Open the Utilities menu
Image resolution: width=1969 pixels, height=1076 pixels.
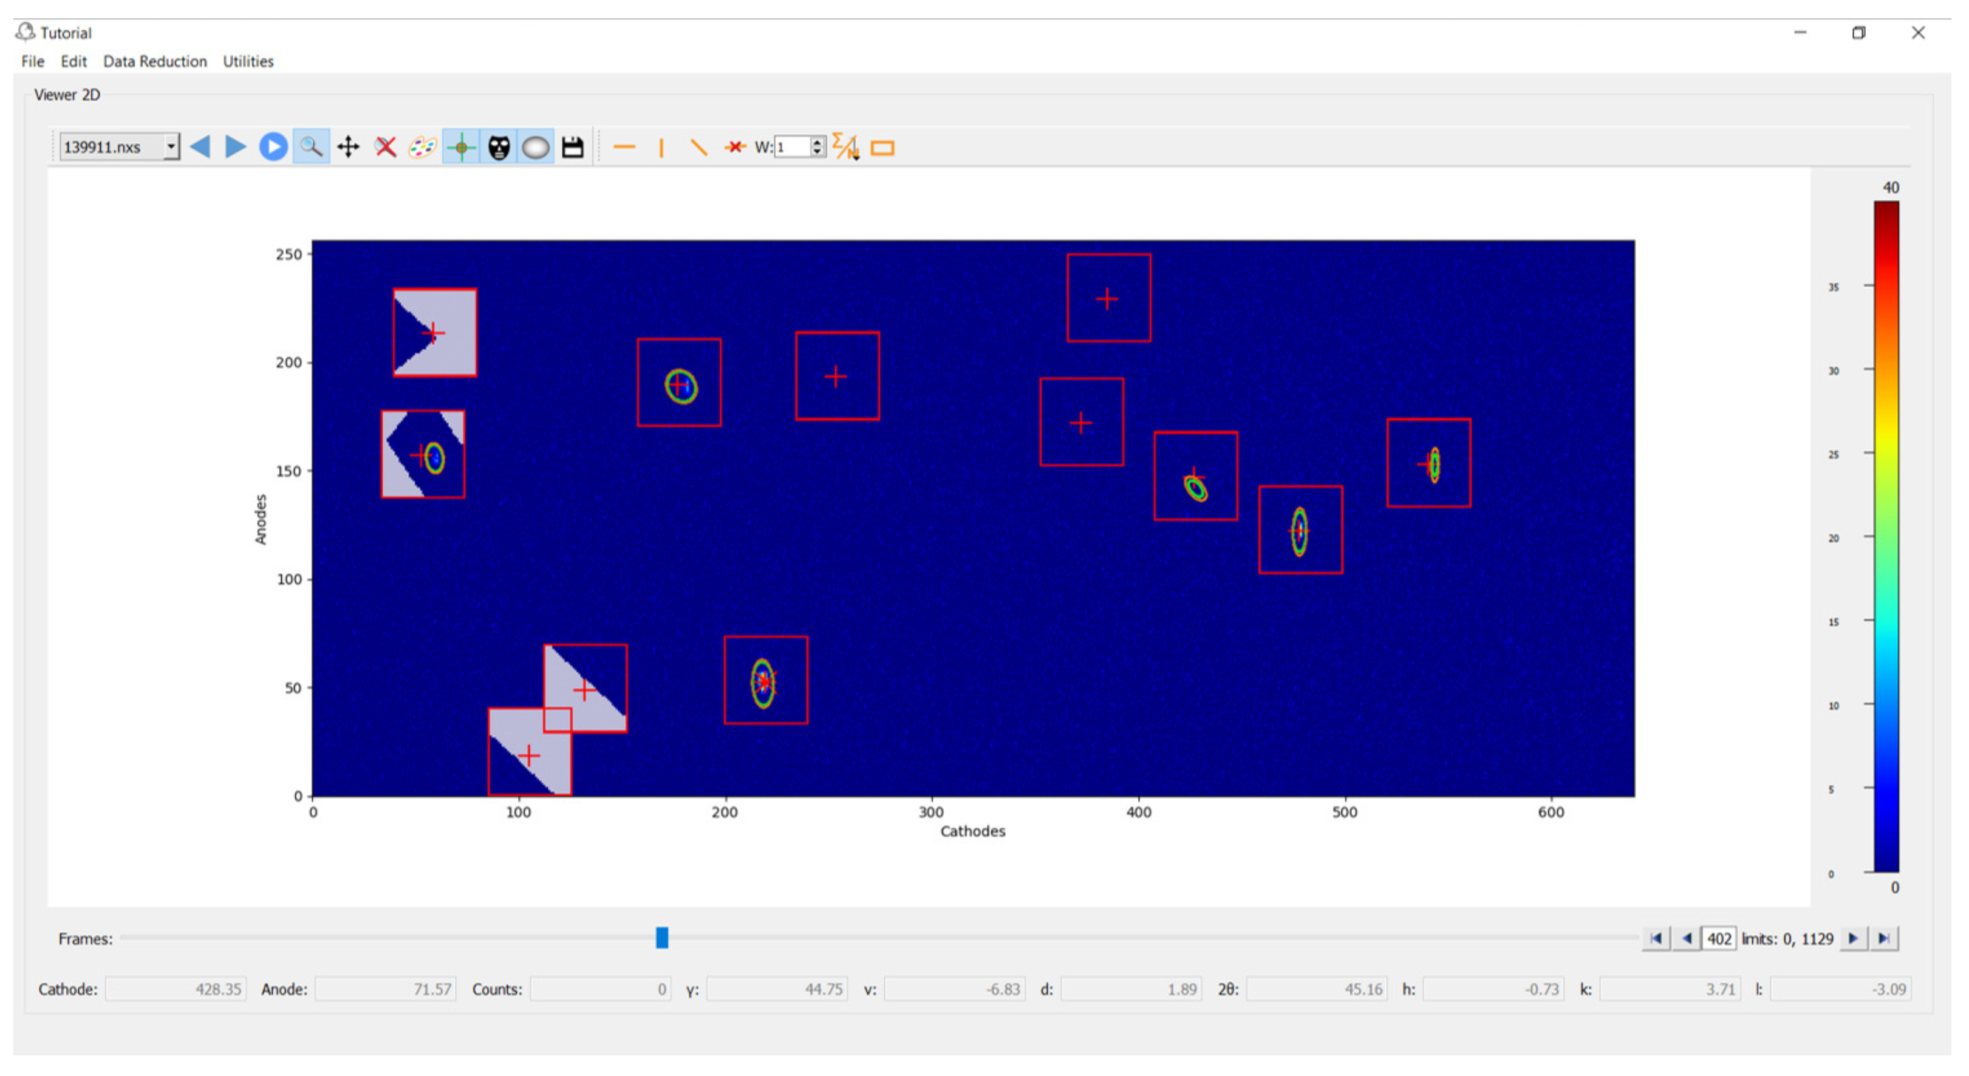point(248,61)
